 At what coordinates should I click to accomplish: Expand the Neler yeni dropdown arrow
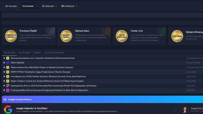tap(56, 6)
